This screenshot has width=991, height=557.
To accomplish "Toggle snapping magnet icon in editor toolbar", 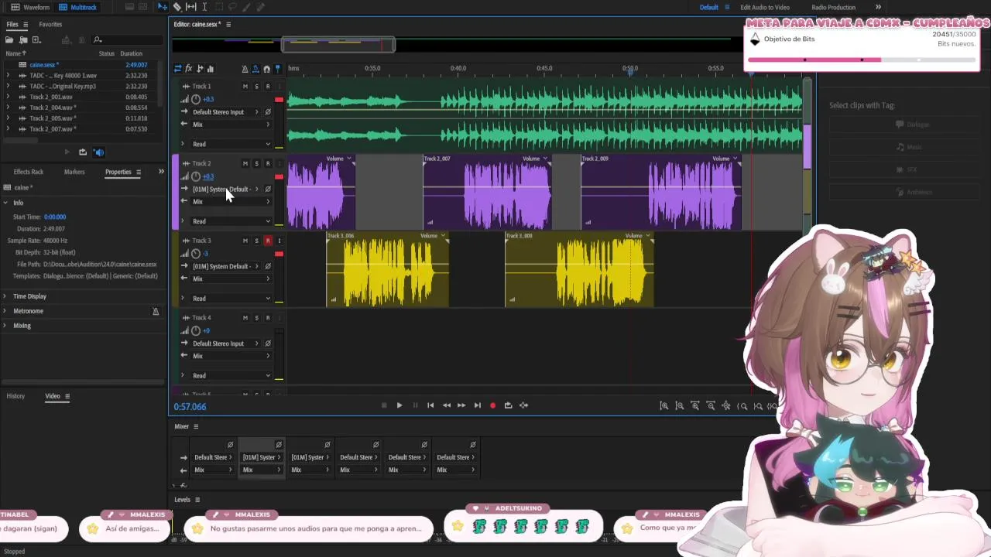I will point(267,69).
